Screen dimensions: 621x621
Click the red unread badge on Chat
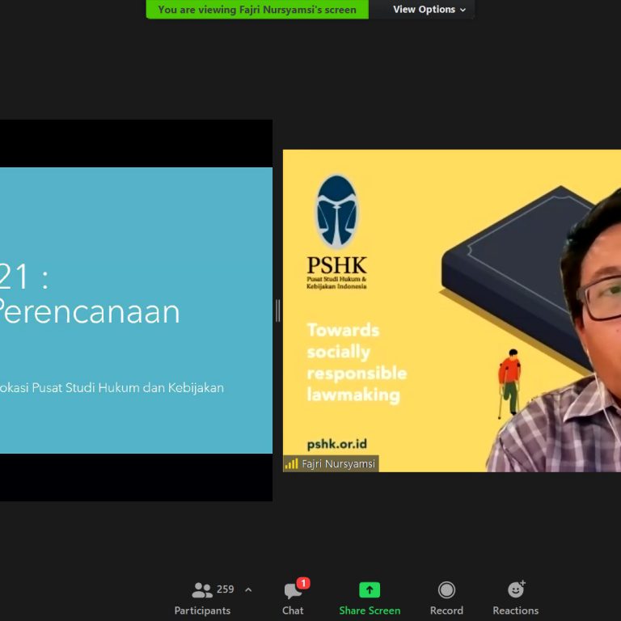click(303, 583)
